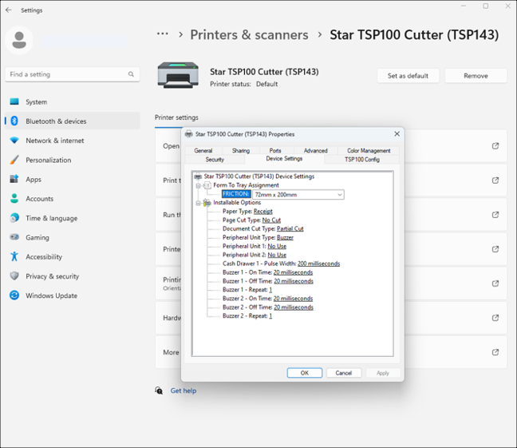Click the Form To Tray Assignment icon
The image size is (517, 448).
[x=207, y=185]
